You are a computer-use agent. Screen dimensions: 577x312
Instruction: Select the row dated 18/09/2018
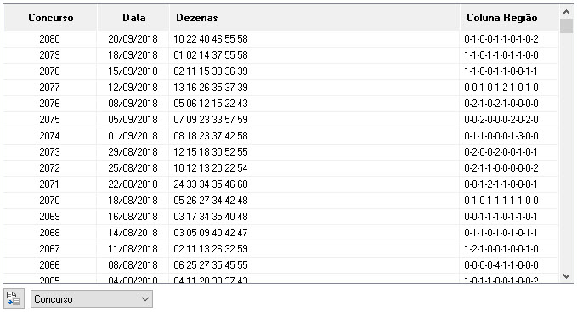(280, 54)
